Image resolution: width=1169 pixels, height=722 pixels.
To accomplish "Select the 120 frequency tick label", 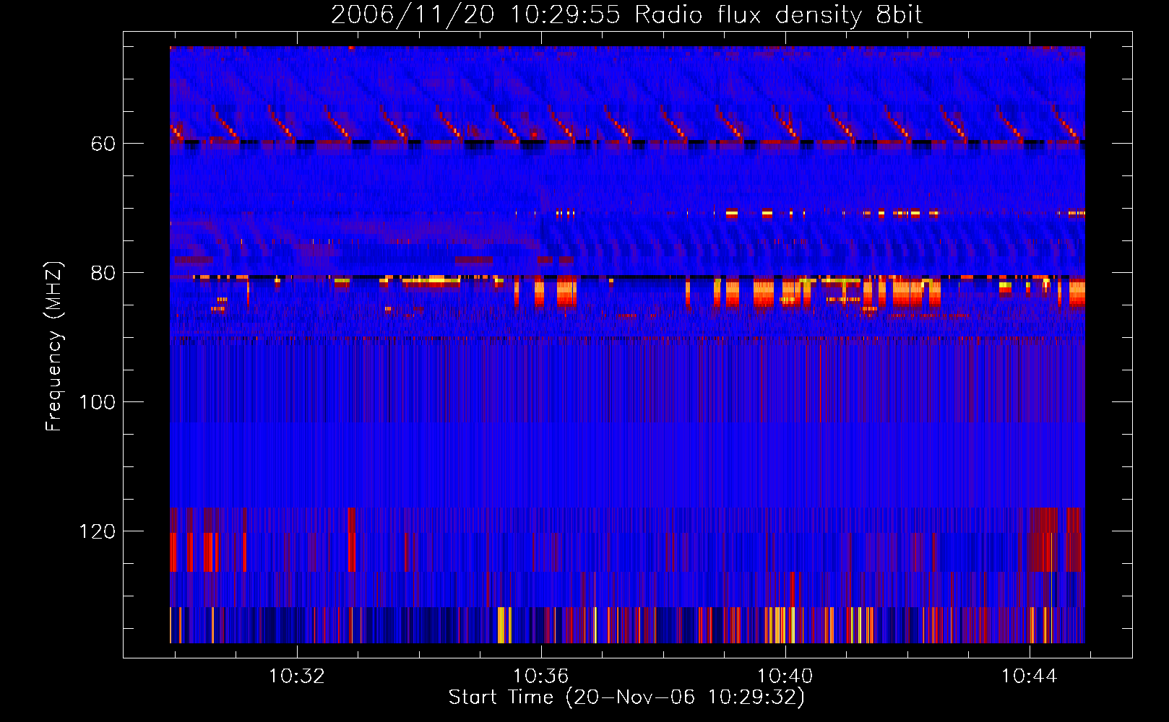I will click(x=97, y=531).
